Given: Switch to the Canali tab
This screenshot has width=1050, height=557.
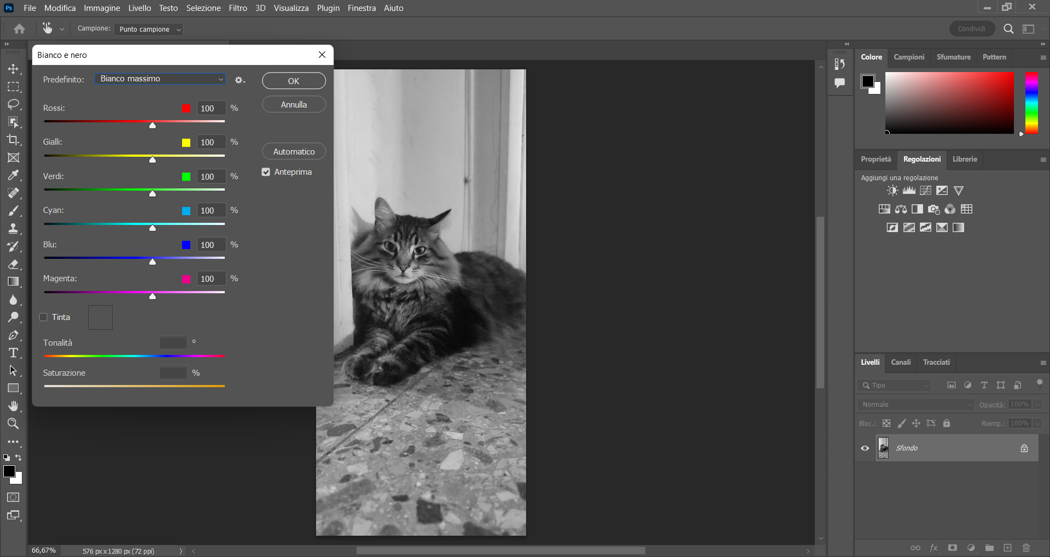Looking at the screenshot, I should 900,362.
